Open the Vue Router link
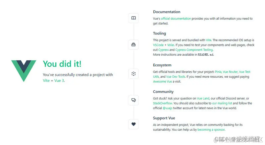 (231, 72)
